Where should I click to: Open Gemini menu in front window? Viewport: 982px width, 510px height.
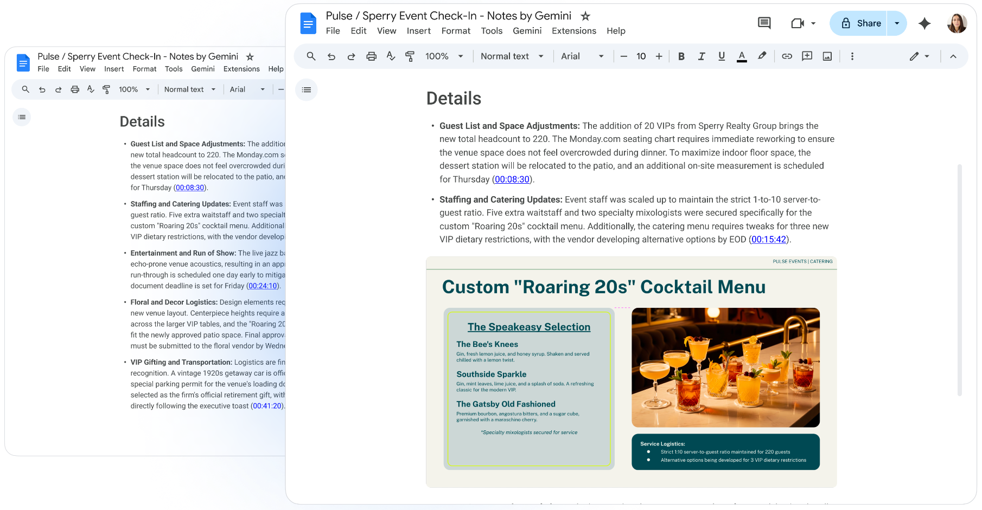point(527,31)
